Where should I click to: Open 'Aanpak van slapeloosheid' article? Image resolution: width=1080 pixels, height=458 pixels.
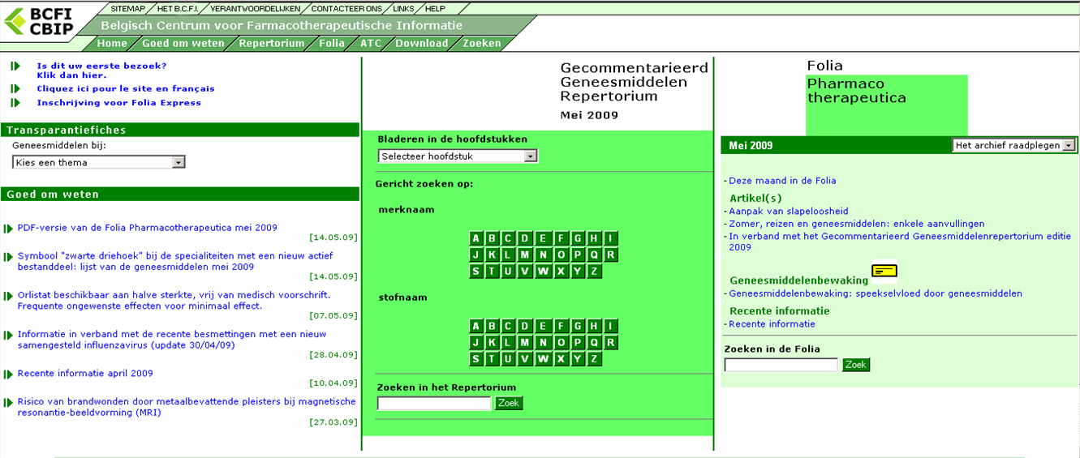coord(789,212)
